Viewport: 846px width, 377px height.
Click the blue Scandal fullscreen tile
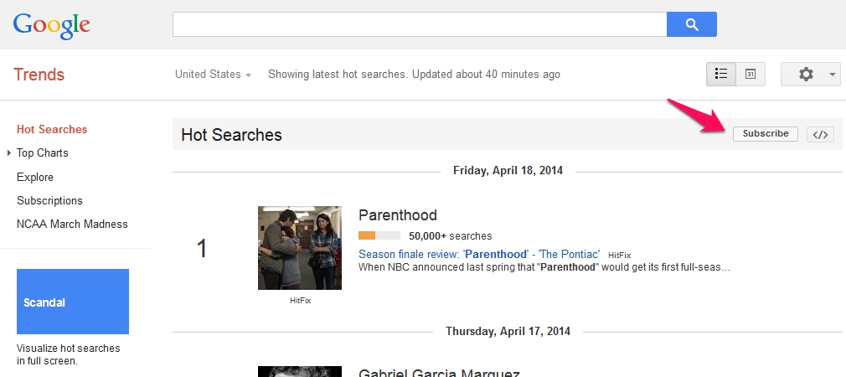coord(73,302)
